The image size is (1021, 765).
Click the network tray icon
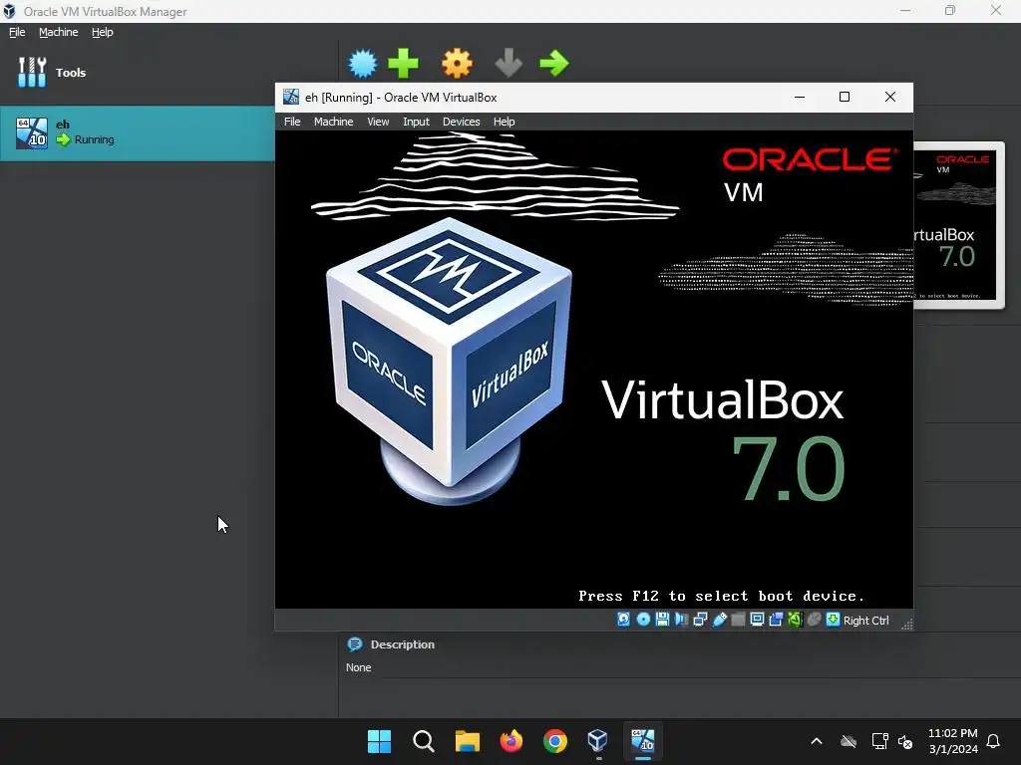tap(879, 741)
